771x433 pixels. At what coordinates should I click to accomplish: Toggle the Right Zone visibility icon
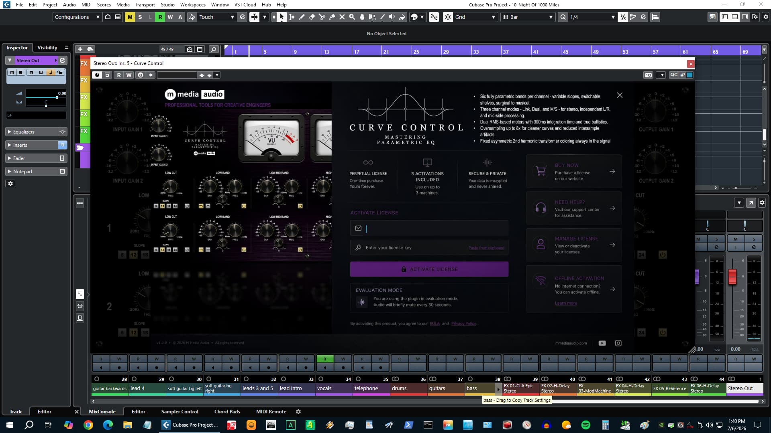tap(745, 17)
